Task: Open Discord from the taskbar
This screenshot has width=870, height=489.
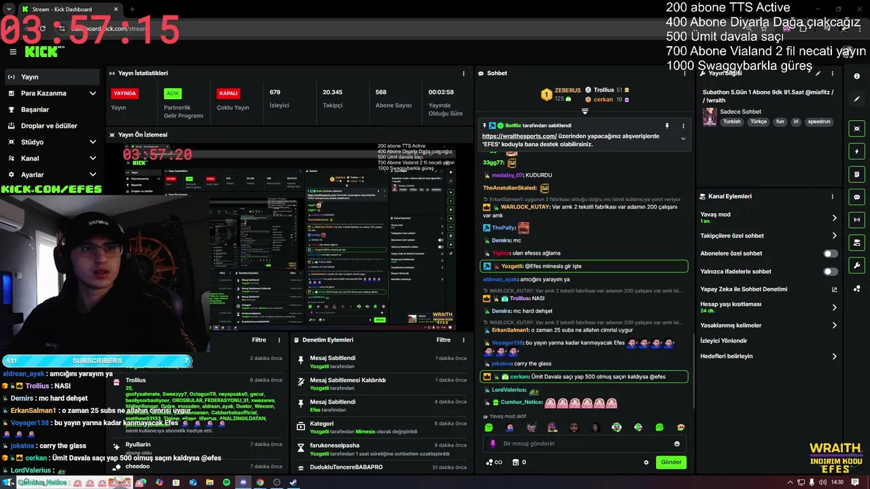Action: (x=243, y=482)
